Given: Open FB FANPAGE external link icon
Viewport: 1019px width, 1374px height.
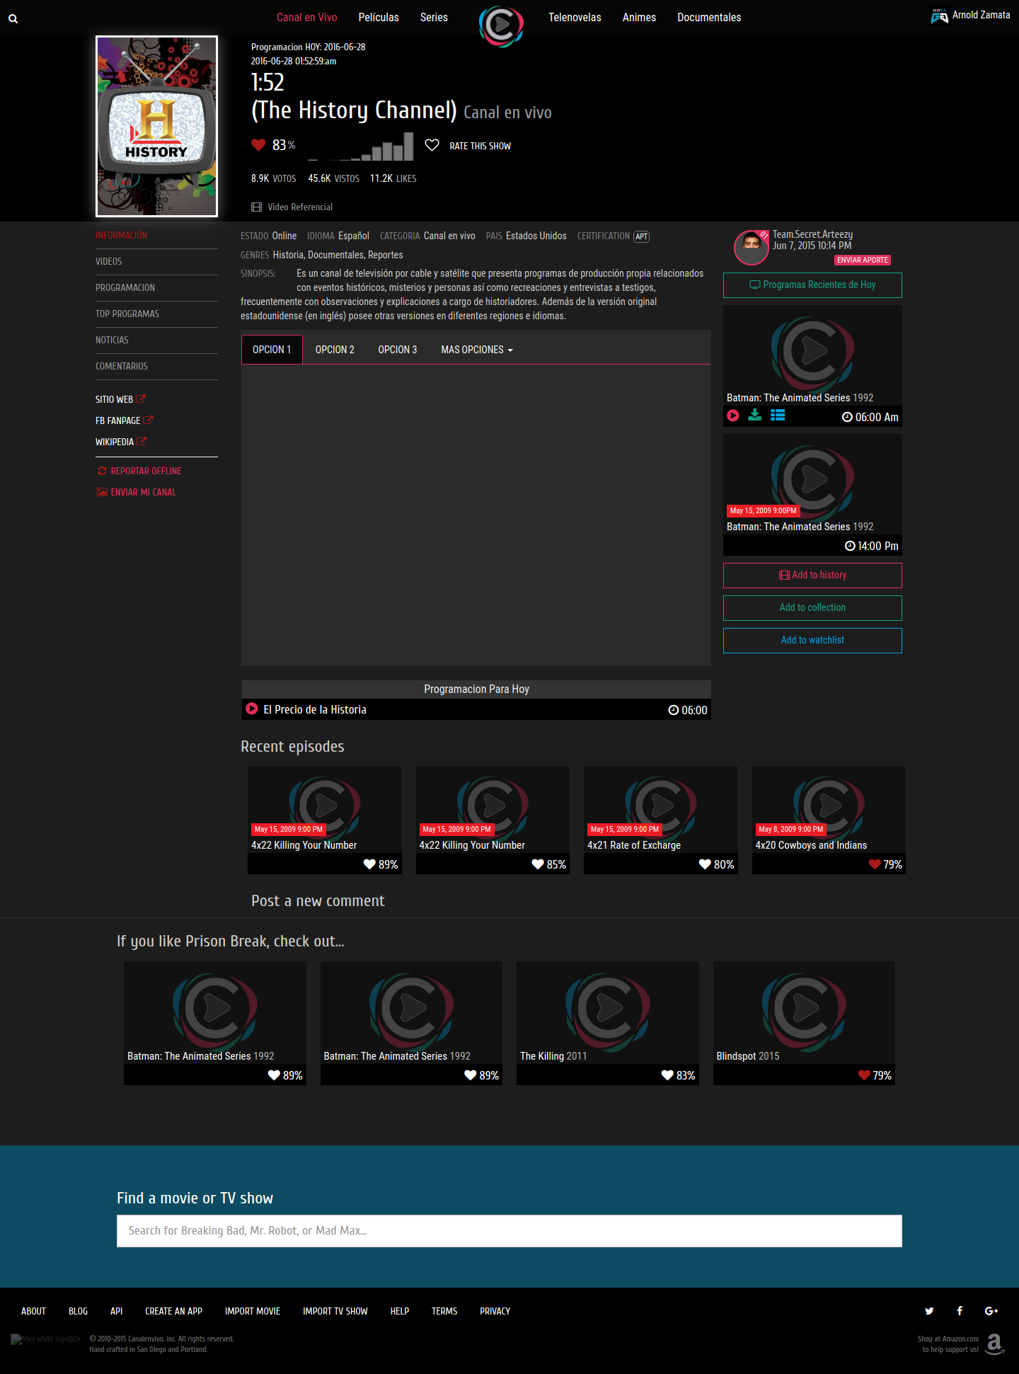Looking at the screenshot, I should (148, 420).
